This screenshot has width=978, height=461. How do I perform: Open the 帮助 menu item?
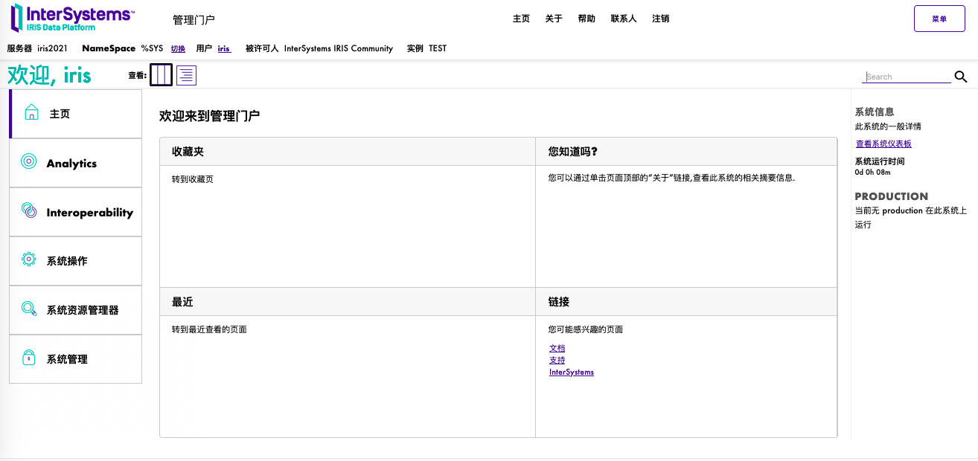click(587, 18)
